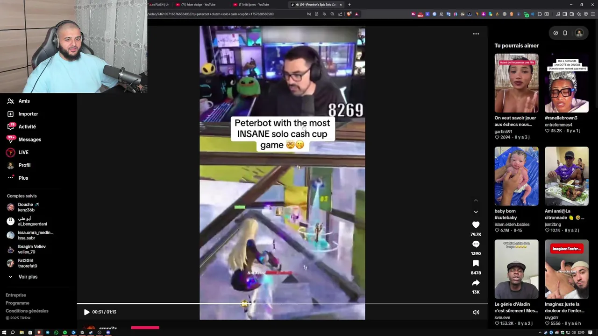Screen dimensions: 598x336
Task: Open the Importer upload page
Action: pyautogui.click(x=23, y=114)
